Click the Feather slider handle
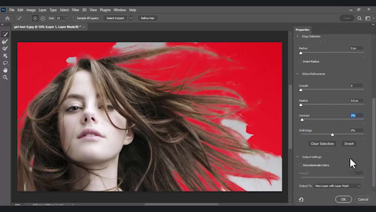Image resolution: width=376 pixels, height=212 pixels. click(301, 105)
